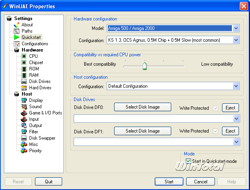This screenshot has height=190, width=250.
Task: Click the Paths folder icon
Action: click(x=17, y=31)
